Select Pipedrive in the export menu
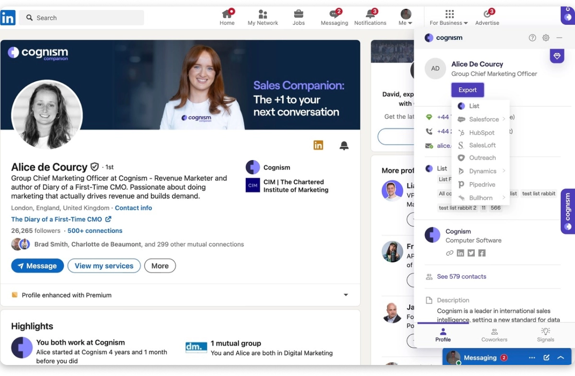 click(482, 184)
